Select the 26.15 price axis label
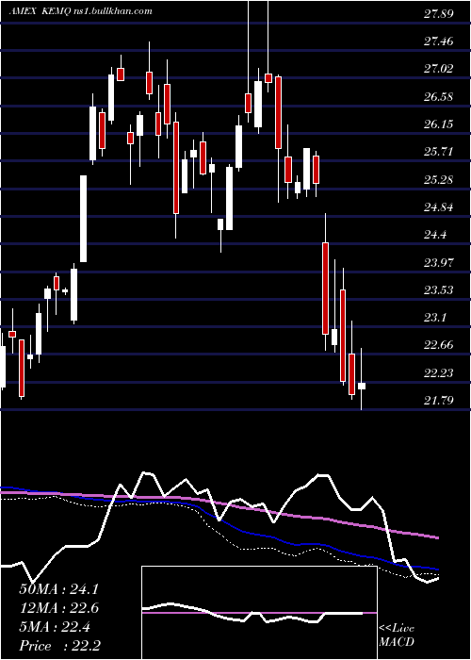This screenshot has height=660, width=471. click(439, 124)
